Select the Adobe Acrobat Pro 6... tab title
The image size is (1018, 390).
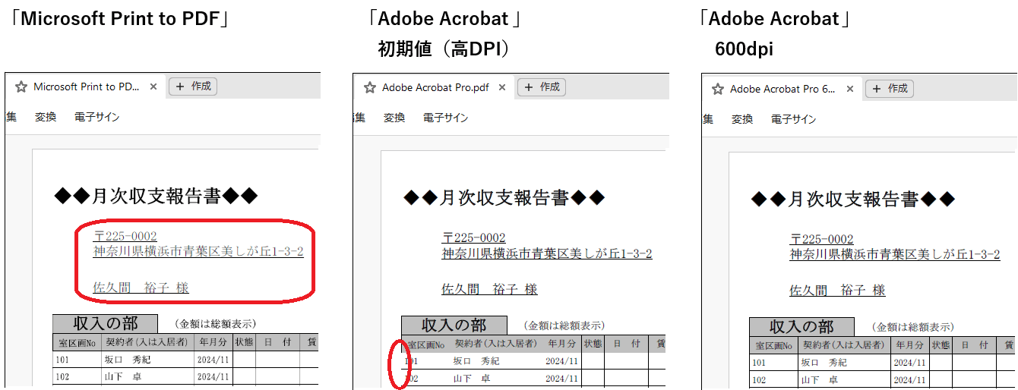tap(782, 89)
